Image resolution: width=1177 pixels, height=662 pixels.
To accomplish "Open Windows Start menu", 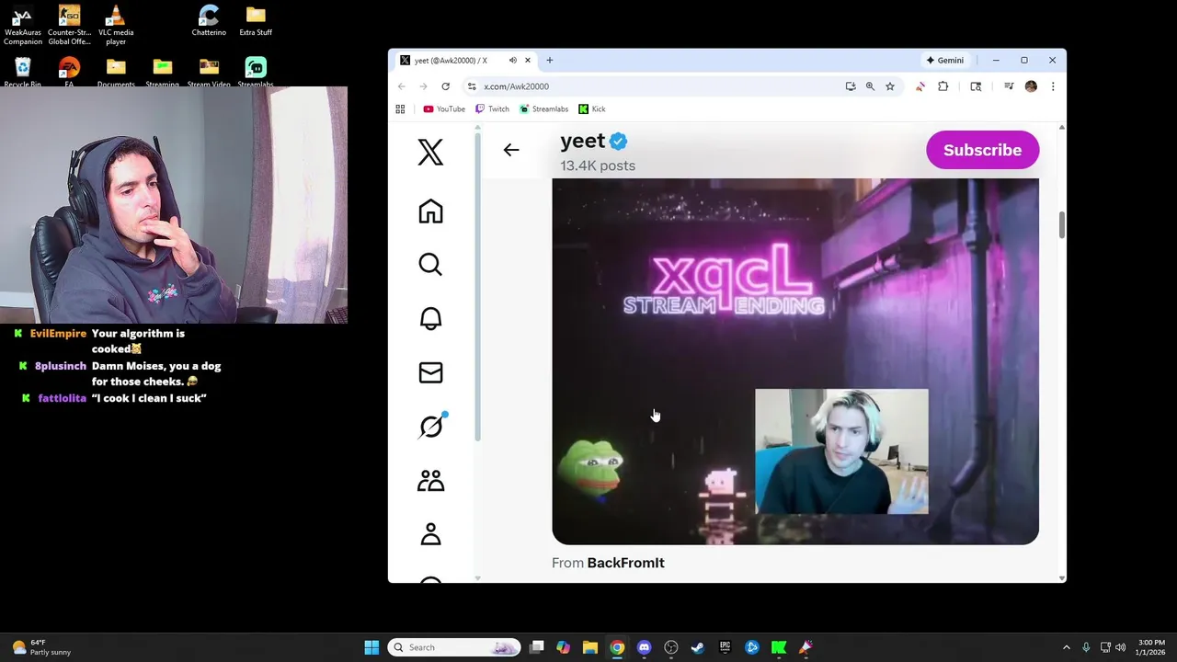I will click(371, 647).
